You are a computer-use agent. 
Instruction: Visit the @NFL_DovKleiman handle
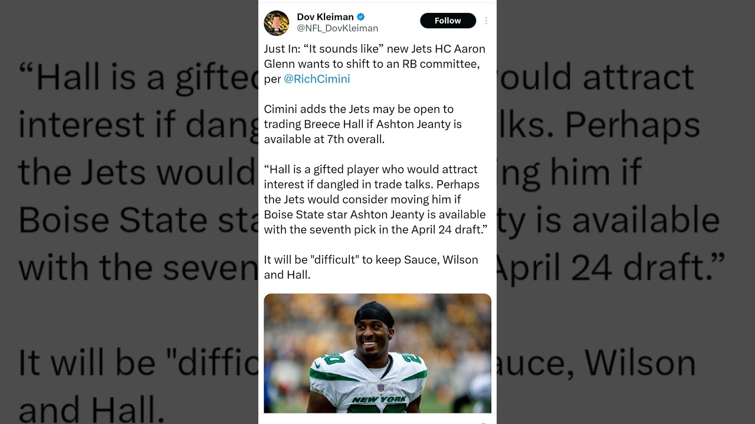[337, 28]
